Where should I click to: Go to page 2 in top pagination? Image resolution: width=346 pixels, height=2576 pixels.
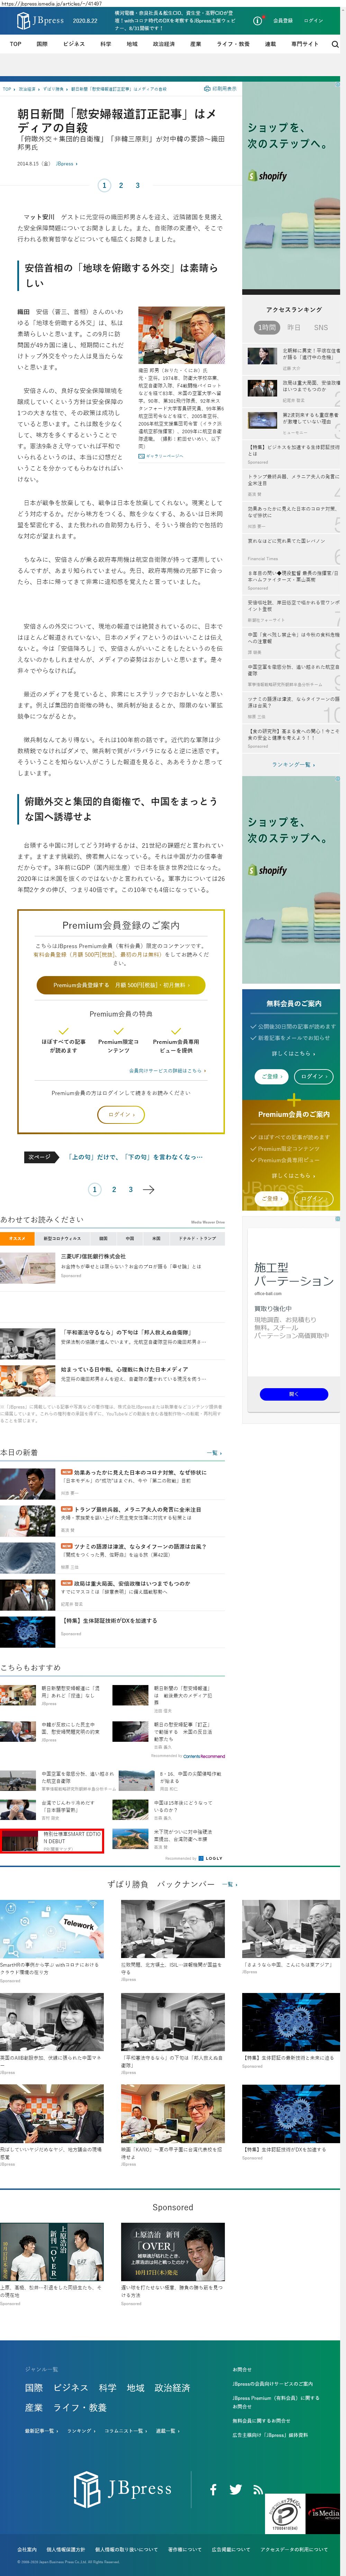click(x=121, y=185)
